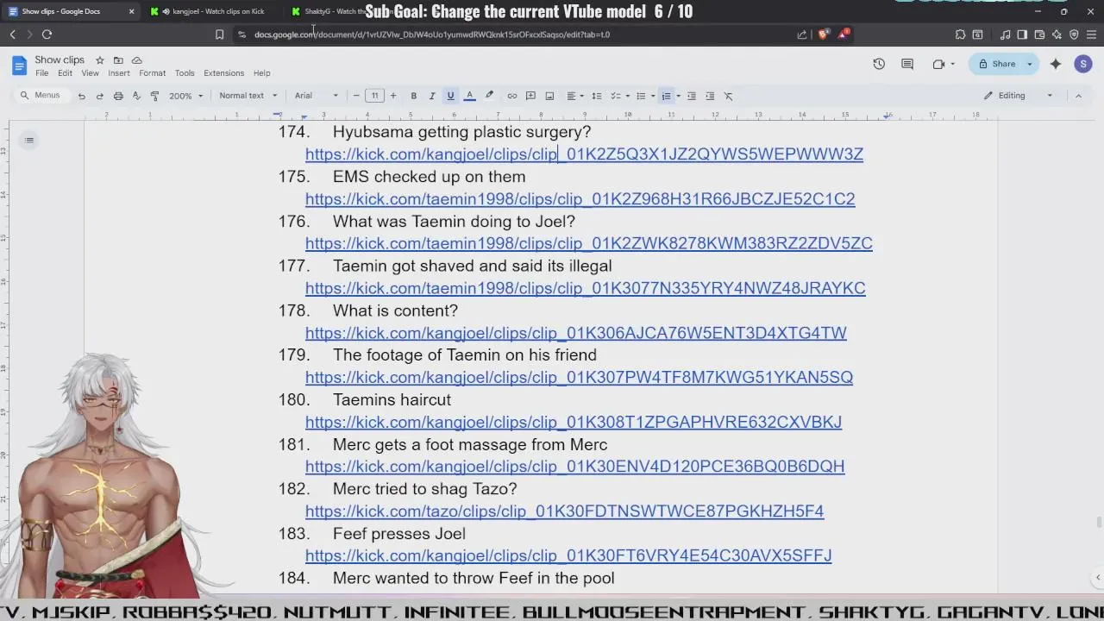Show document outline tabs icon
Screen dimensions: 1104x621
click(x=28, y=140)
